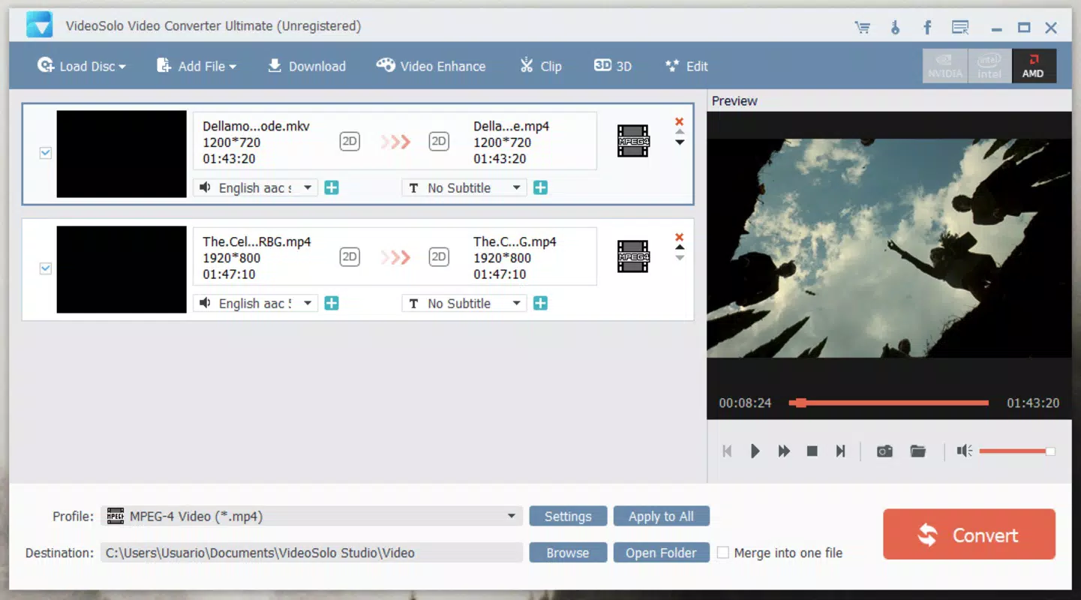This screenshot has width=1081, height=600.
Task: Stop the preview playback
Action: click(812, 451)
